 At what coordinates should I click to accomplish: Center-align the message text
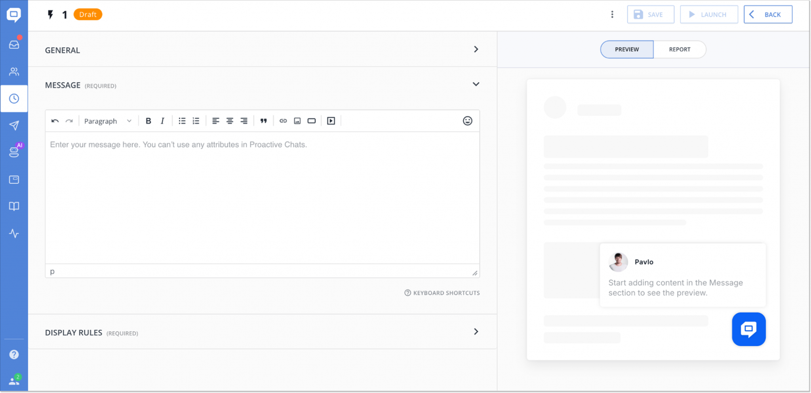point(230,121)
